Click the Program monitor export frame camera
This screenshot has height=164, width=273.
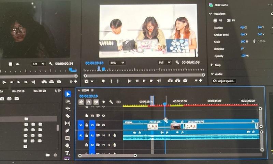click(x=185, y=81)
